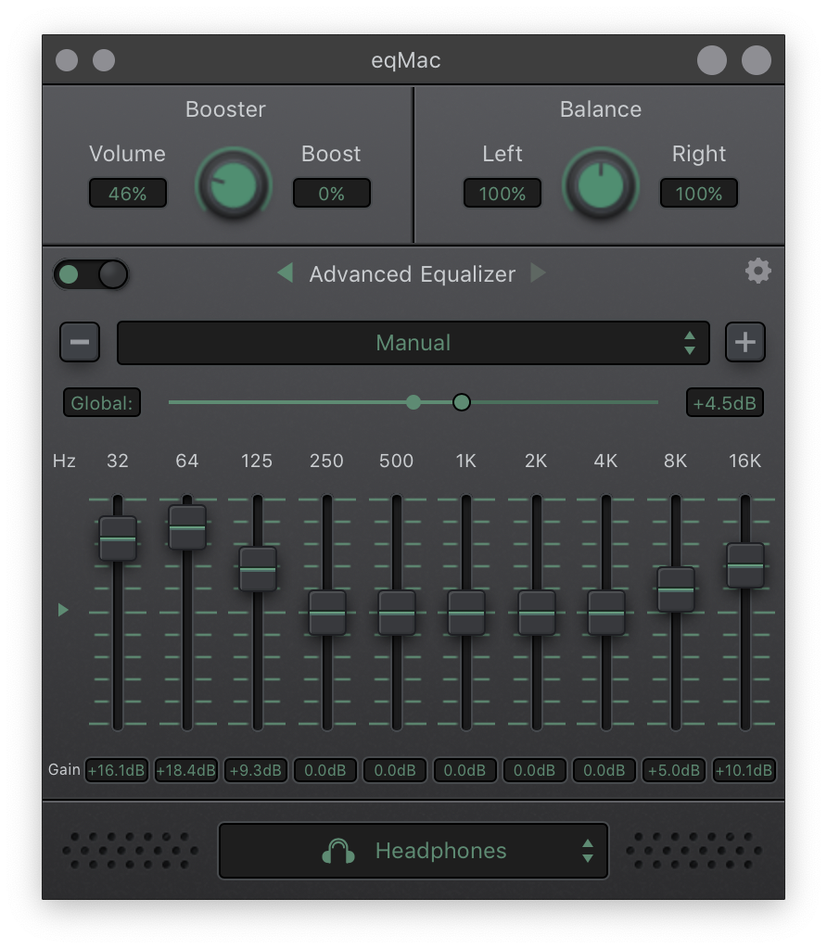Save new preset with plus button
The image size is (827, 949).
pos(745,342)
